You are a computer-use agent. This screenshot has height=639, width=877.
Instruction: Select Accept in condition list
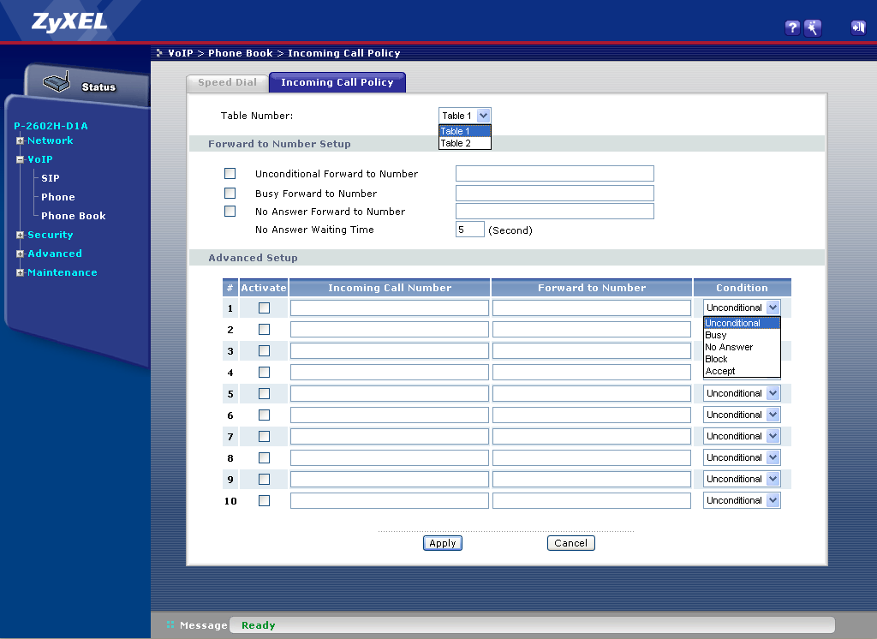tap(742, 371)
